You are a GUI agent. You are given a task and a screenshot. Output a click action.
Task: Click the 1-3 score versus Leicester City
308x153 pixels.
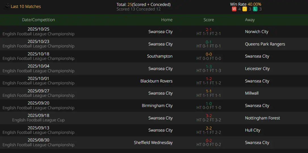point(209,67)
